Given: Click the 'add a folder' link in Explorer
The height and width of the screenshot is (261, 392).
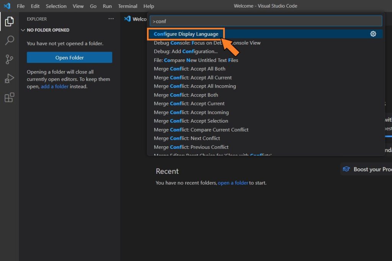Looking at the screenshot, I should click(55, 86).
